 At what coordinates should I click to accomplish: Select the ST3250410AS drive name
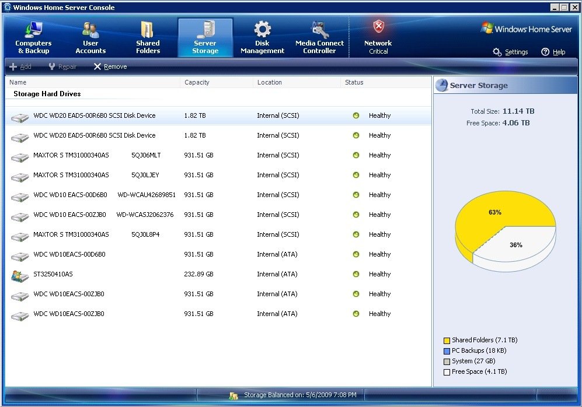tap(53, 274)
